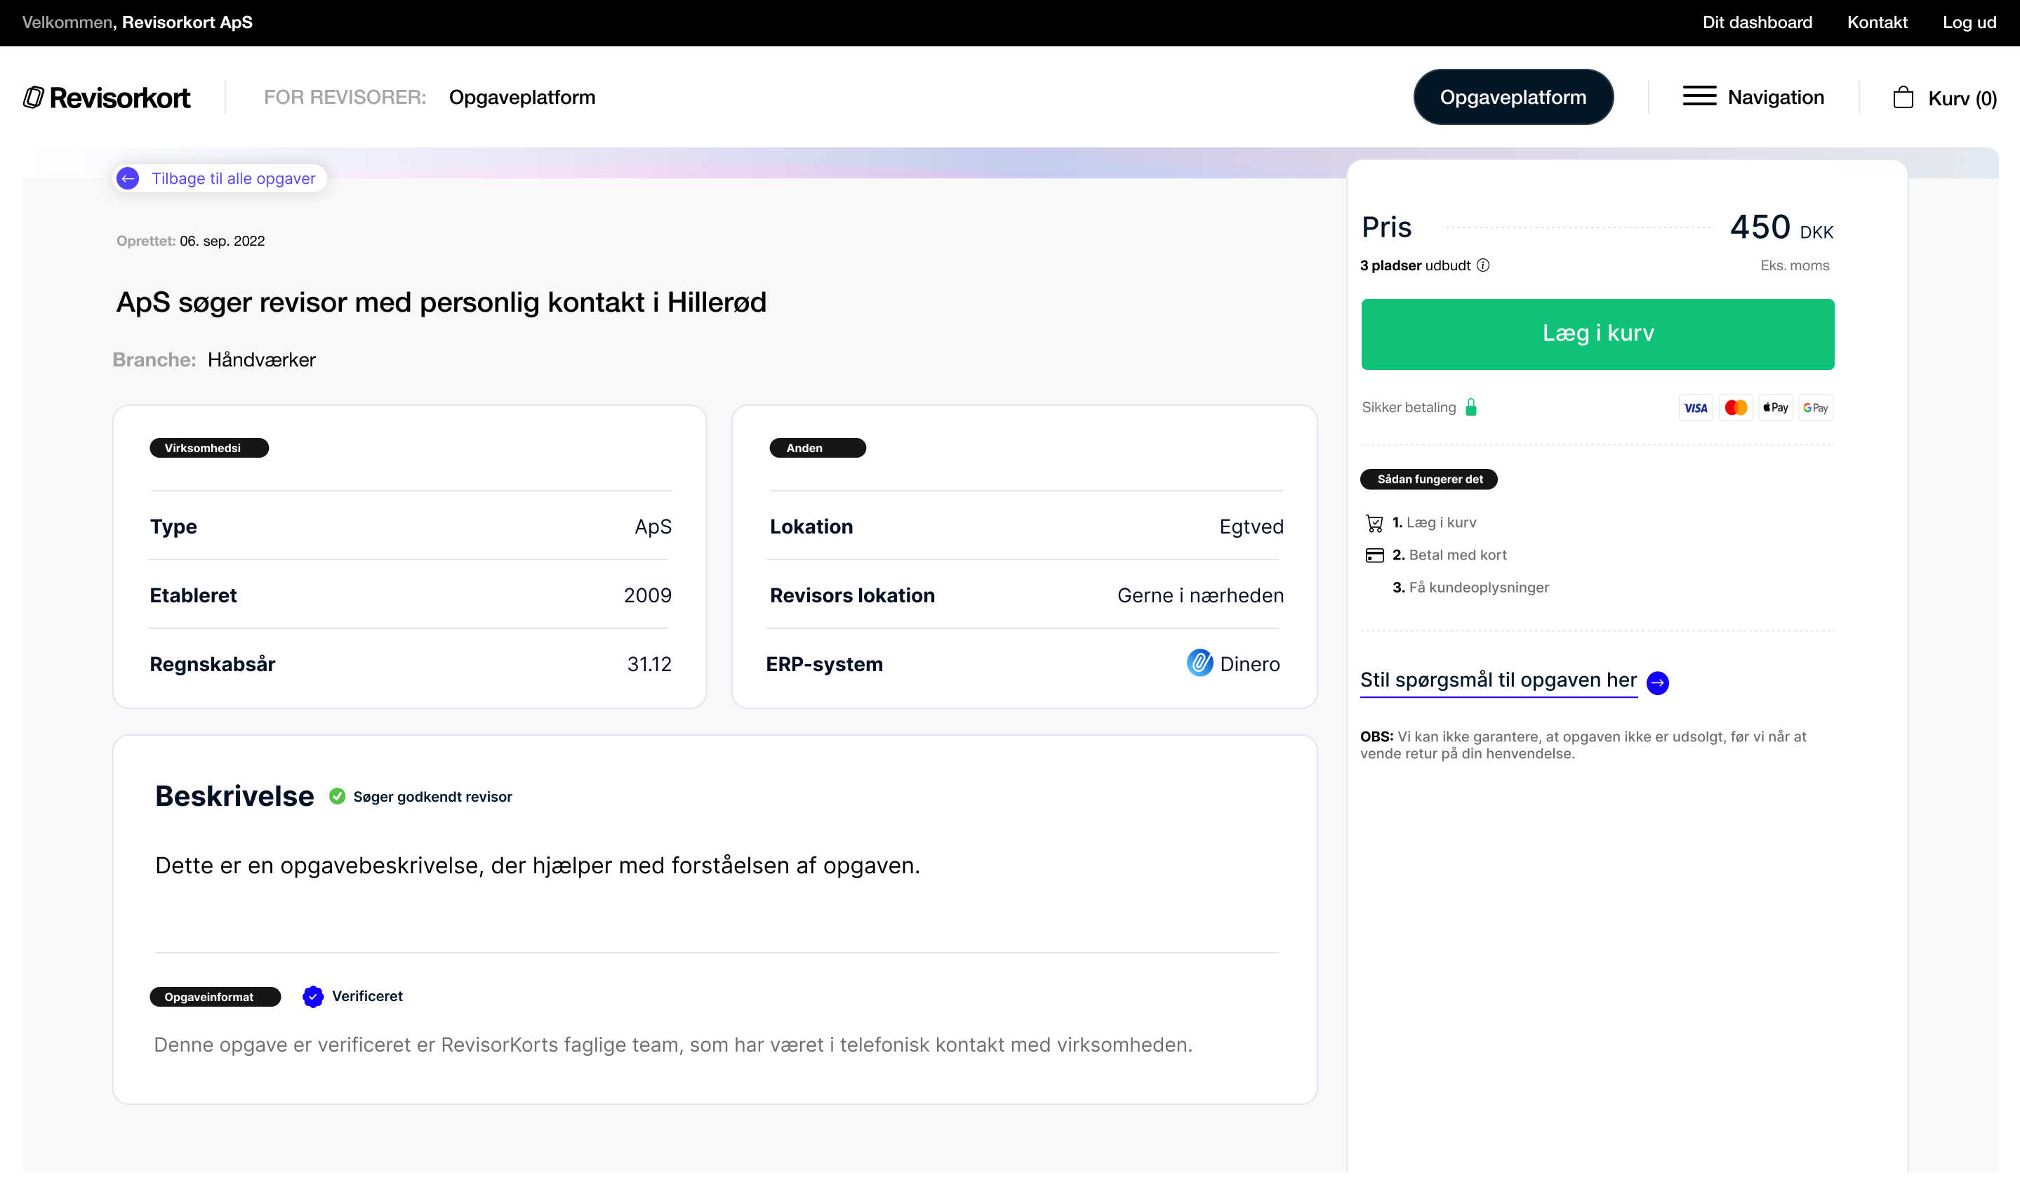
Task: Click green checkmark beside Søger godkendt revisor
Action: coord(338,796)
